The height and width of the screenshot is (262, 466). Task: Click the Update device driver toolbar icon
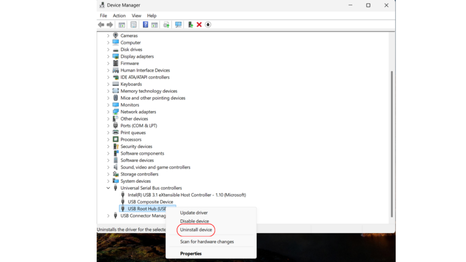pyautogui.click(x=166, y=25)
